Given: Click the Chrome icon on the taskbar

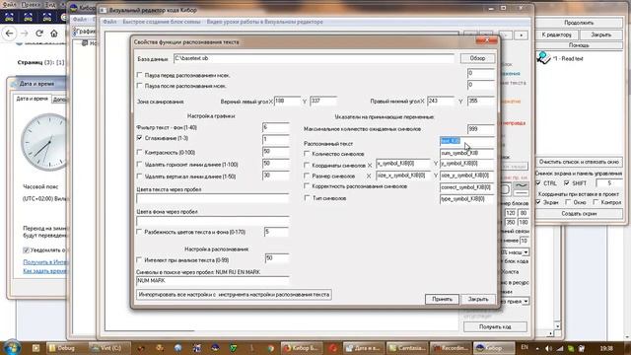Looking at the screenshot, I should (x=271, y=348).
